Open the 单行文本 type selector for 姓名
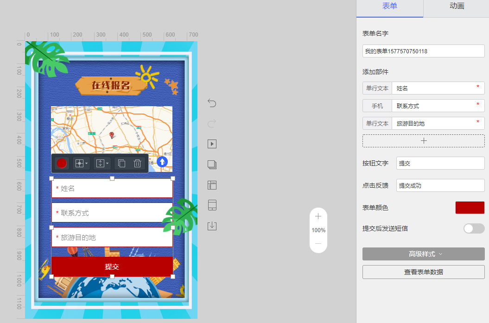Viewport: 489px width, 323px height. tap(377, 88)
